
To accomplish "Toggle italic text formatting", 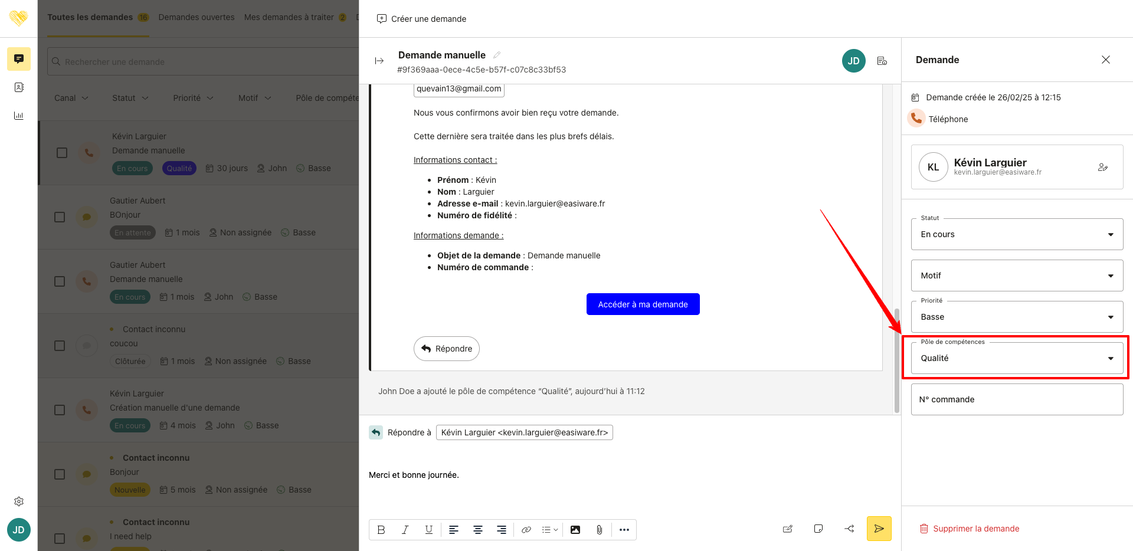I will pos(405,530).
